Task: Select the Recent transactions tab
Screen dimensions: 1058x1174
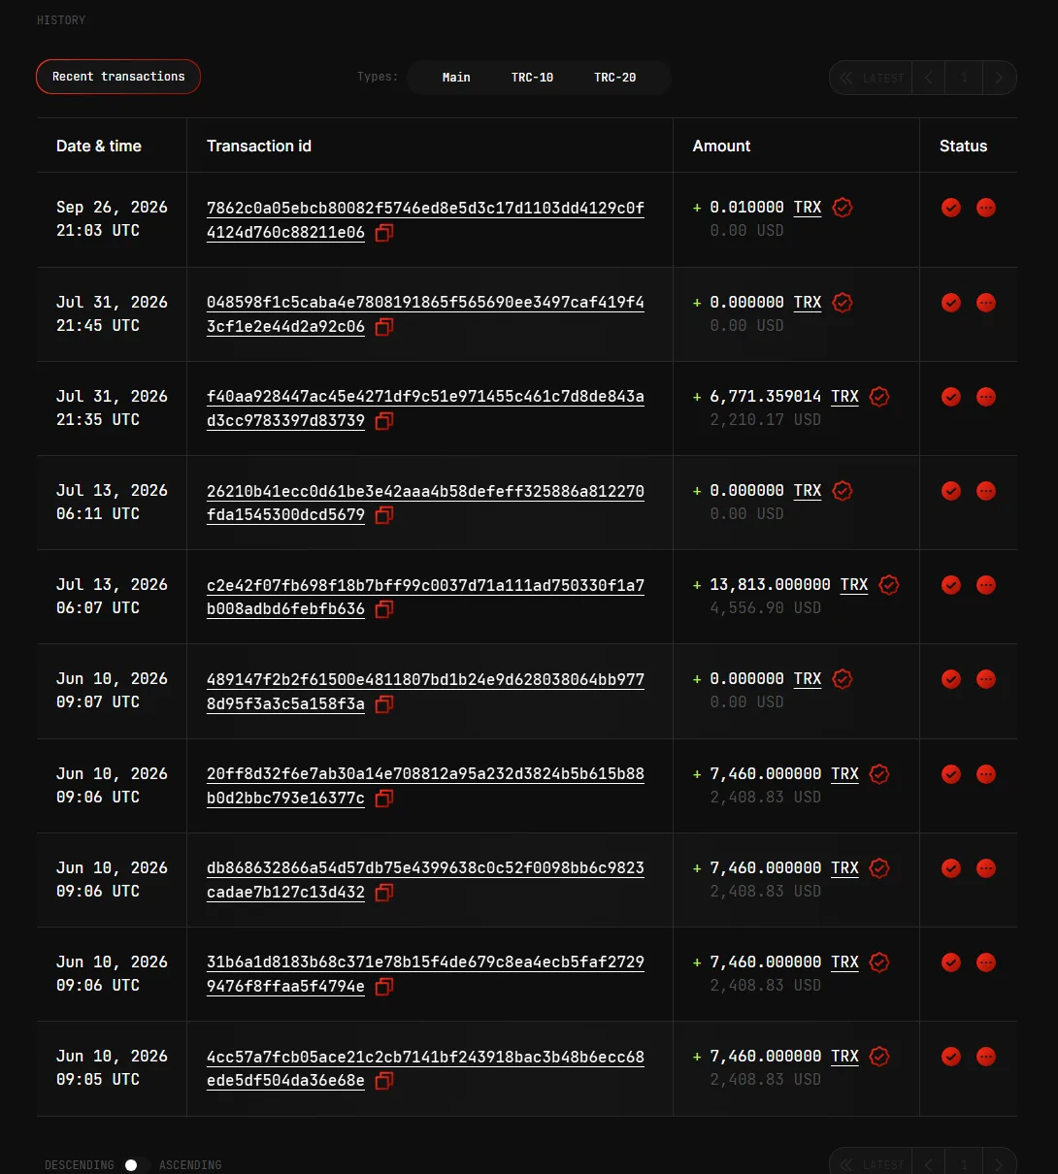Action: tap(118, 77)
